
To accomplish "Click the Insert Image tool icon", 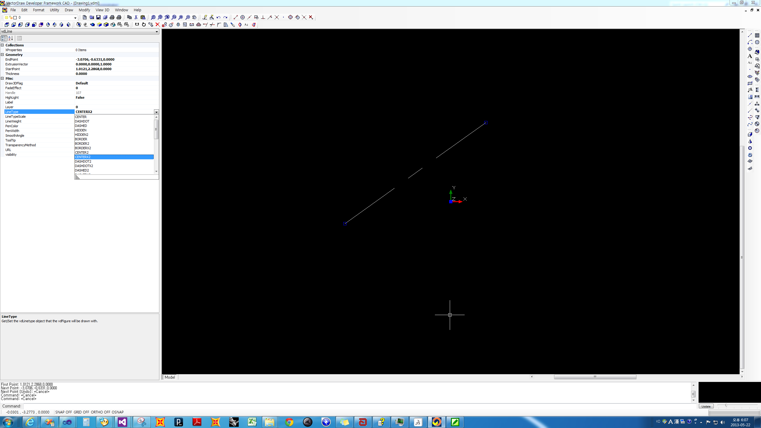I will tap(750, 97).
